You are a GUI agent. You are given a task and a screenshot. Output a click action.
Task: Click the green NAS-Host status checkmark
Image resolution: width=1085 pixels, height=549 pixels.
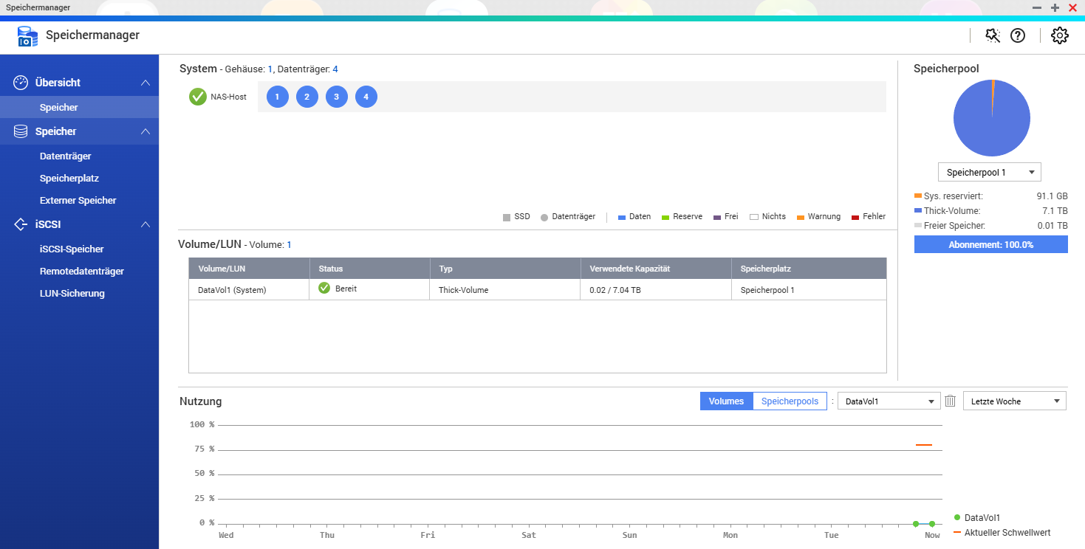[x=198, y=97]
